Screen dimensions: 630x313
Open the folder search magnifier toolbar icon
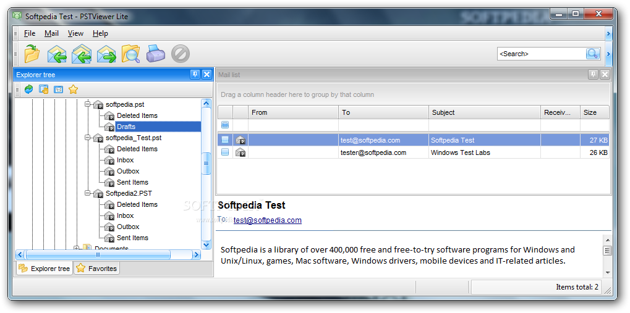(x=131, y=54)
